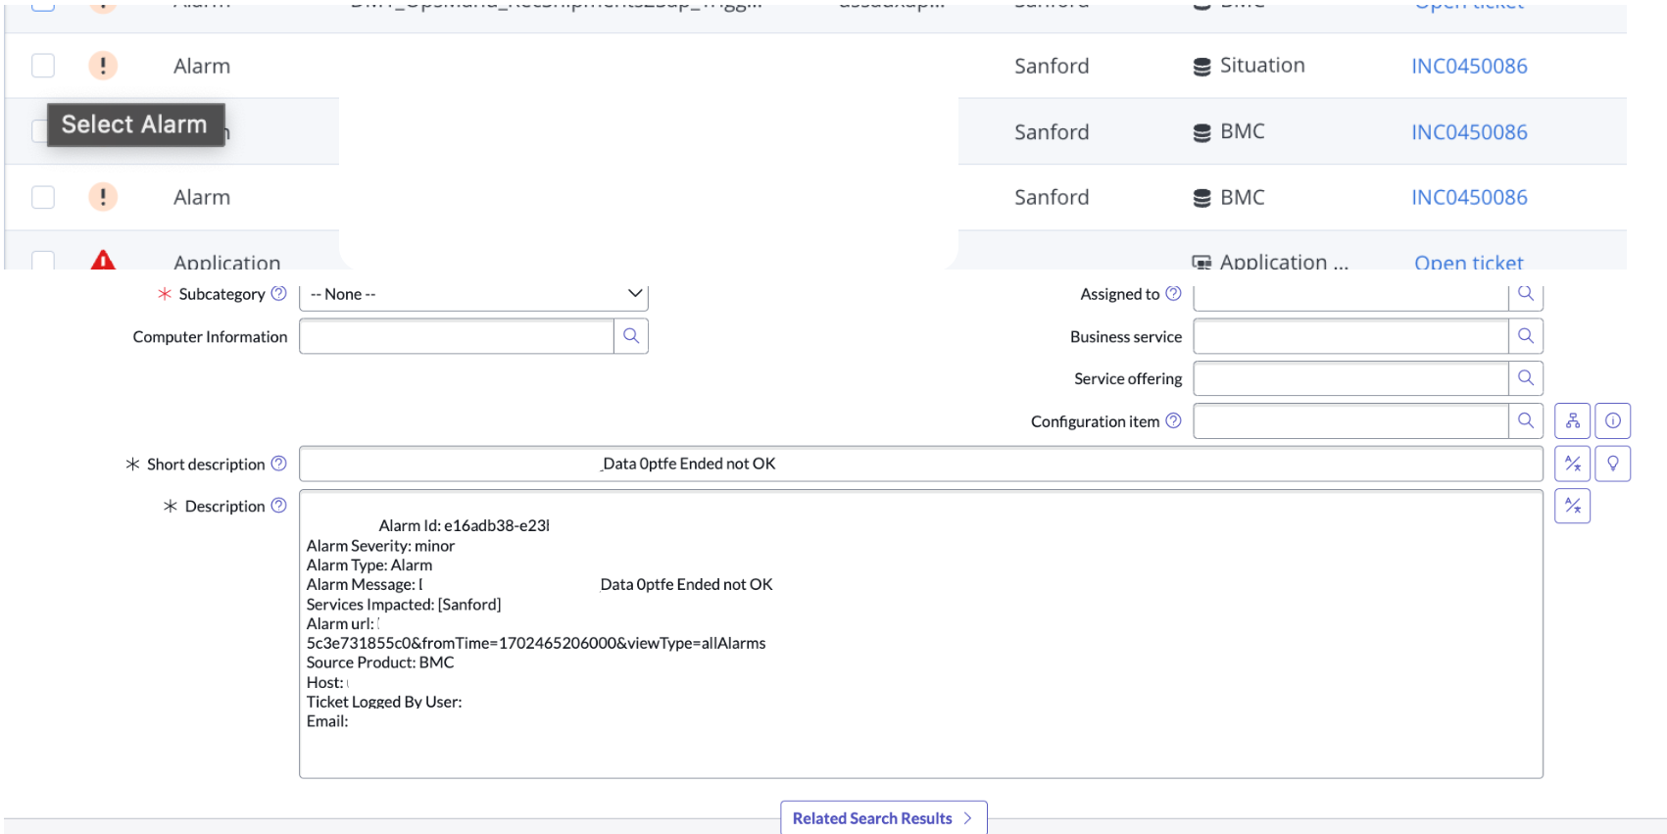1667x834 pixels.
Task: Click the 'Source Product: BMC' line
Action: pyautogui.click(x=380, y=662)
